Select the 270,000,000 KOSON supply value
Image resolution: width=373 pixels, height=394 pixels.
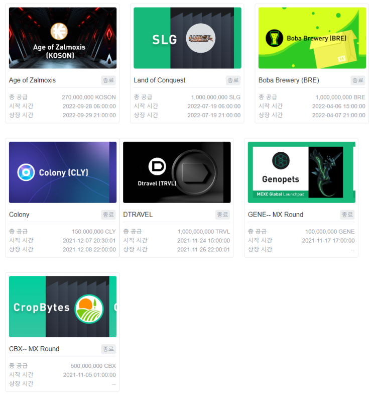coord(89,97)
